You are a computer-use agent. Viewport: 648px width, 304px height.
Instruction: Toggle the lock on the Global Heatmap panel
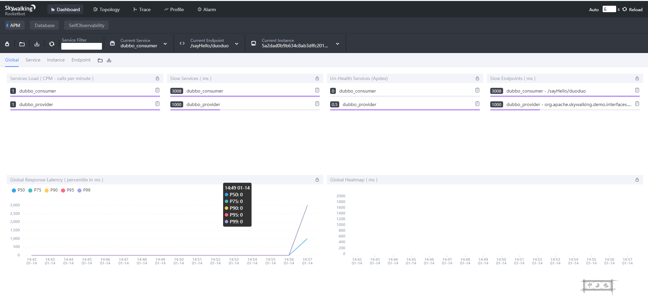click(x=637, y=180)
